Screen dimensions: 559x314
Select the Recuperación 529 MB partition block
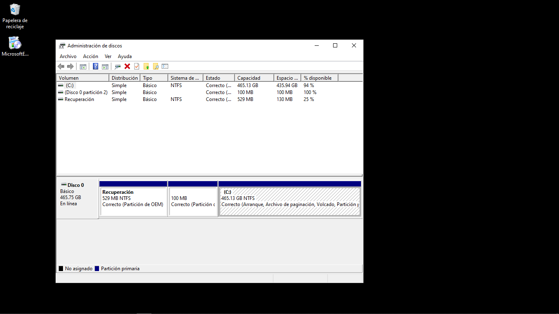(133, 198)
